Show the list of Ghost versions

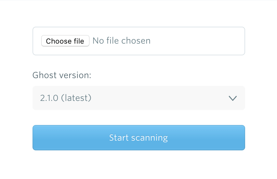coord(138,98)
